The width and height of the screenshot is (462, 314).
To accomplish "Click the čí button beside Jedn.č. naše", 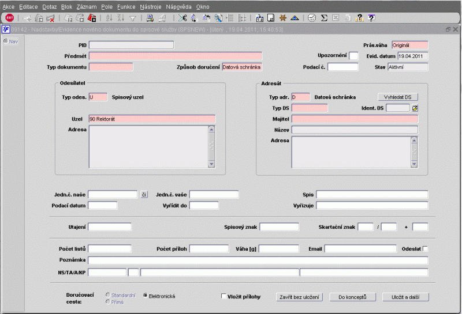I will point(144,194).
